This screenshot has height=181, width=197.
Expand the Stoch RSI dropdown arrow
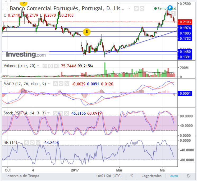[x=48, y=113]
